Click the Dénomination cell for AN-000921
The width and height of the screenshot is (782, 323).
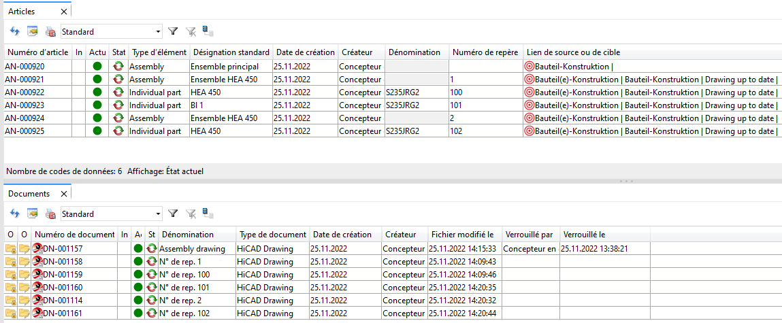point(416,80)
